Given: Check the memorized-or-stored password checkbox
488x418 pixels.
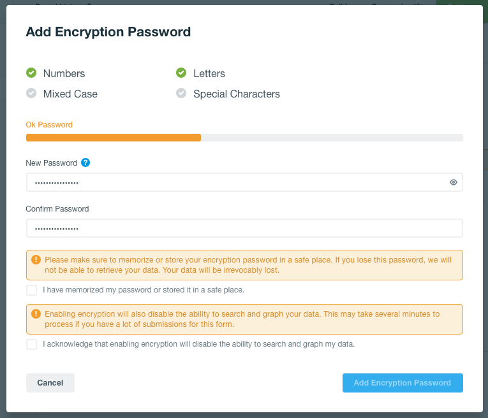Looking at the screenshot, I should point(31,290).
